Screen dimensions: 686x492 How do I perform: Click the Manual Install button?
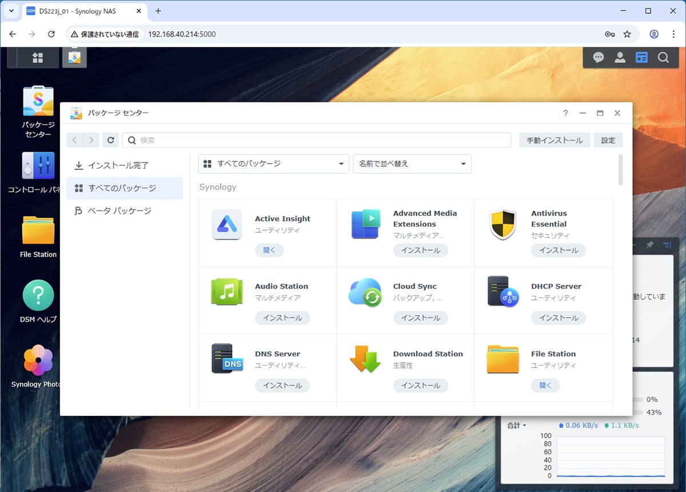click(x=554, y=140)
